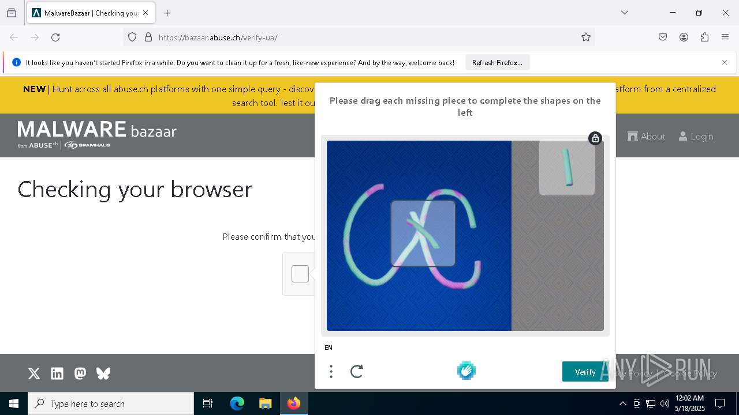This screenshot has height=415, width=739.
Task: Click the Refresh Firefox button
Action: tap(497, 62)
